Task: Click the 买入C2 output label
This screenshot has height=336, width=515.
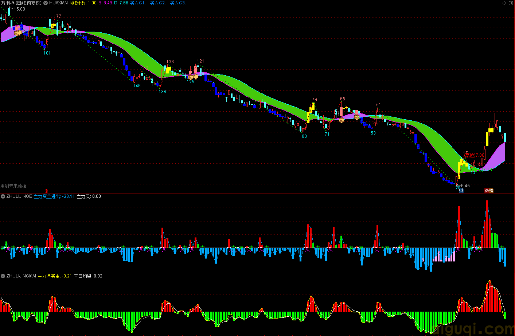Action: coord(159,3)
